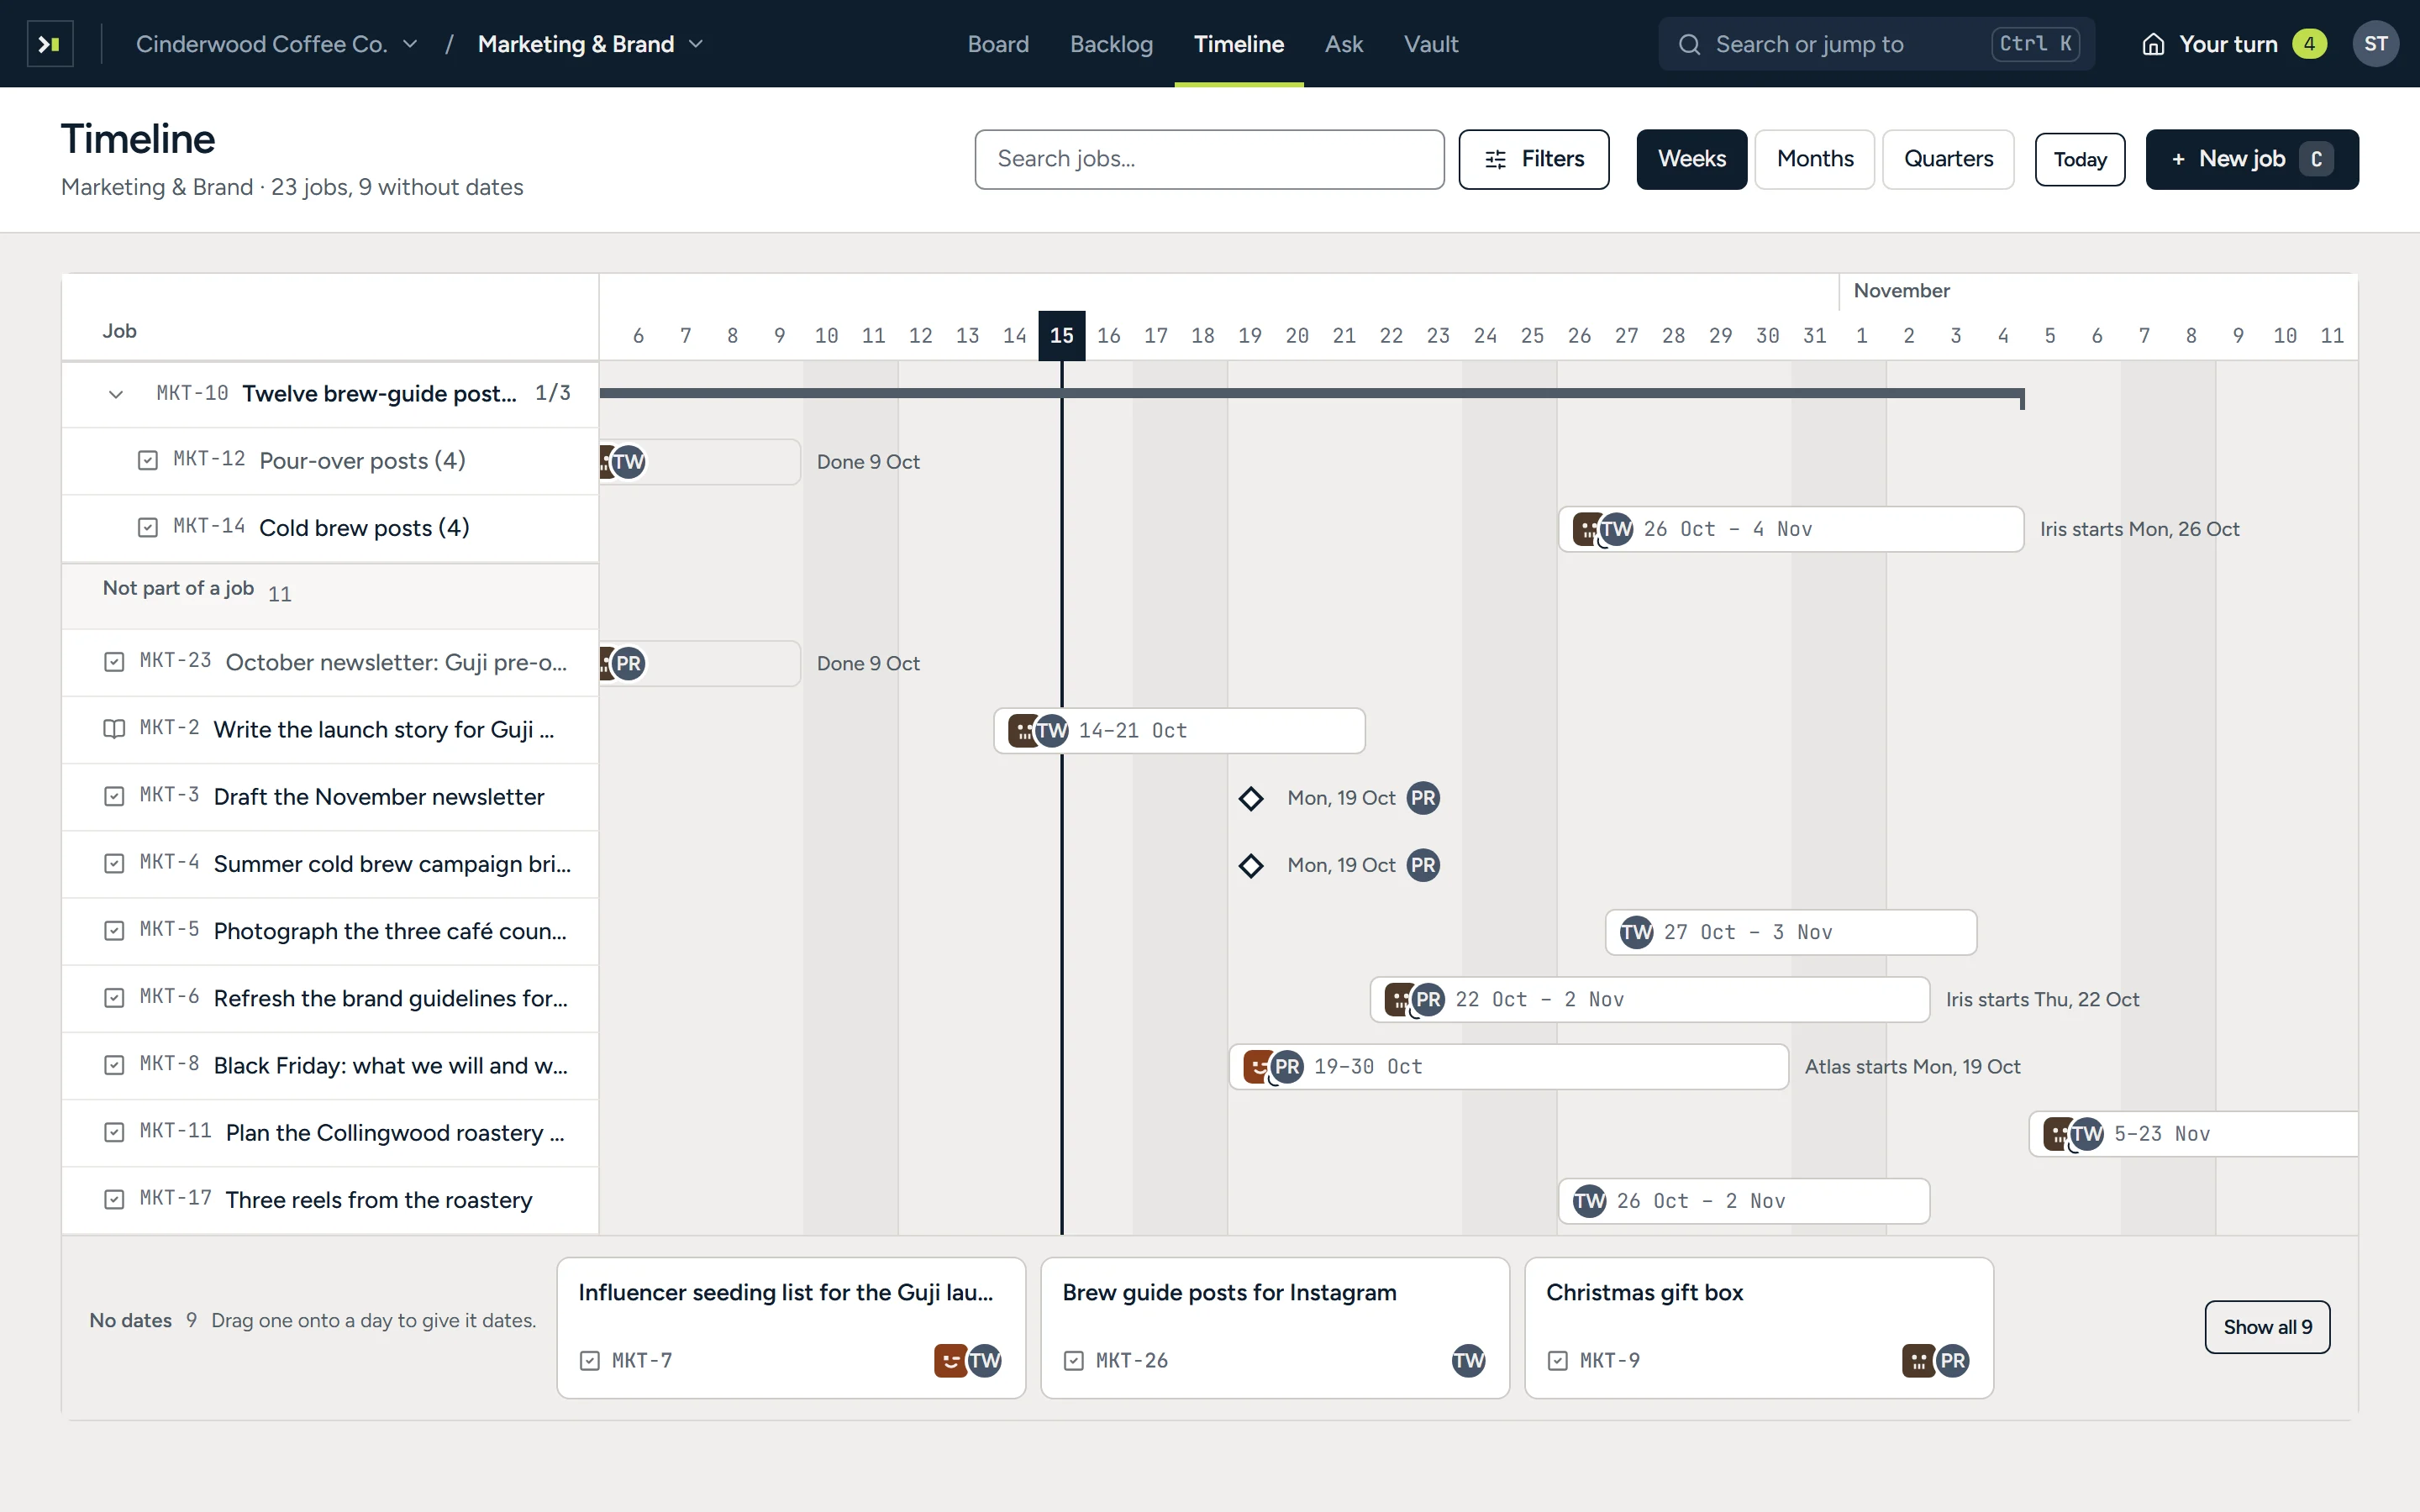The width and height of the screenshot is (2420, 1512).
Task: Open the Marketing & Brand project dropdown
Action: click(x=590, y=44)
